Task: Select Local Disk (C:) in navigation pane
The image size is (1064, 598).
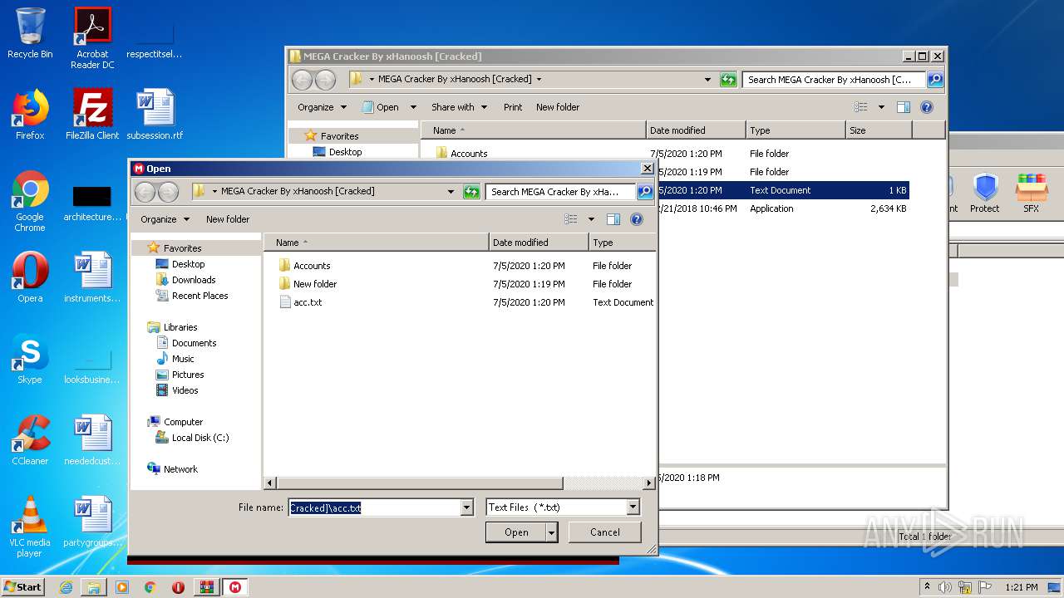Action: coord(200,438)
